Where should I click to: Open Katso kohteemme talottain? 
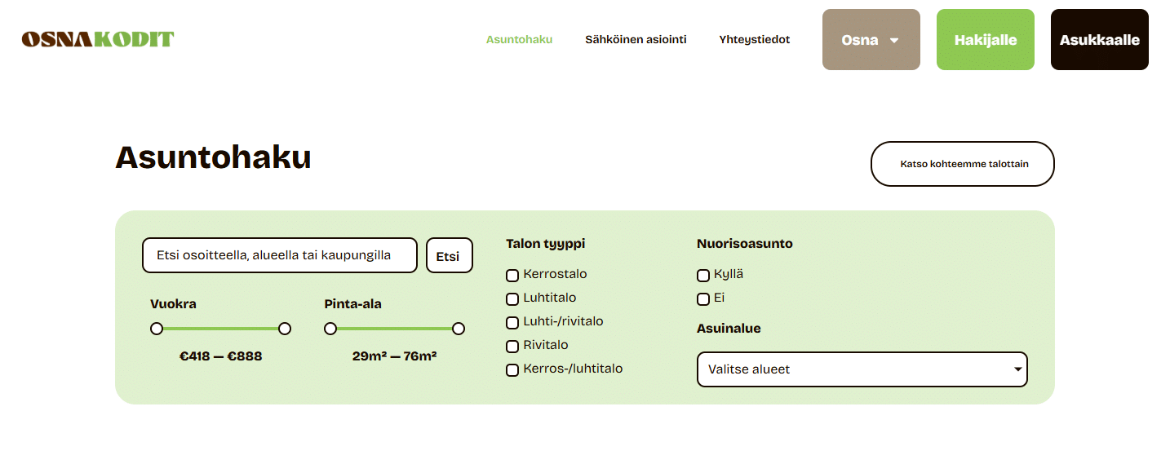pyautogui.click(x=963, y=164)
